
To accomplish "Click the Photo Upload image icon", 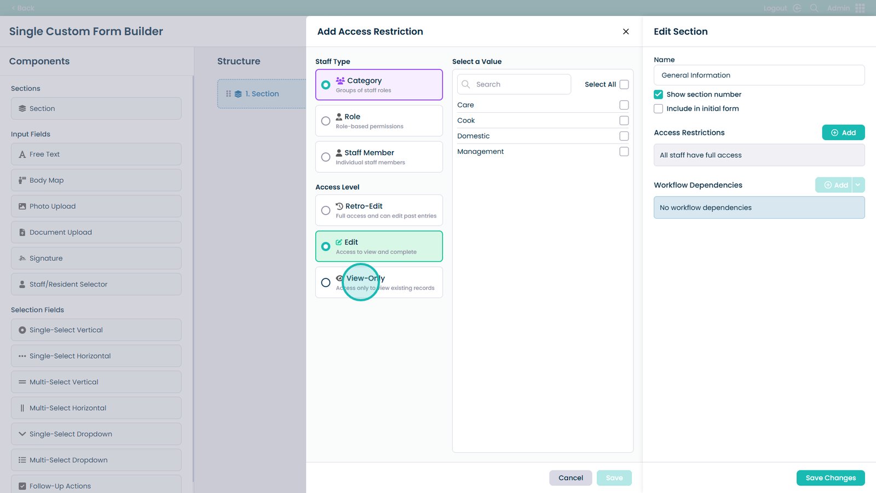I will [22, 207].
